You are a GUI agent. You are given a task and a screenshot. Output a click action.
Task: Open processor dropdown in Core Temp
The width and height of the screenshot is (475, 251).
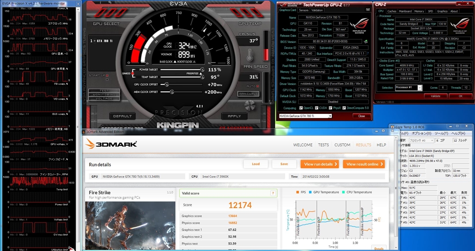click(421, 140)
